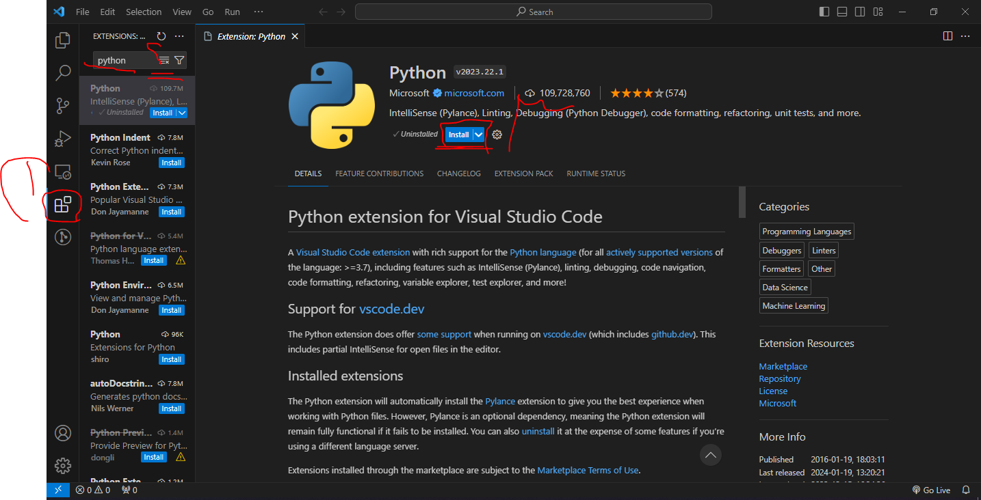
Task: Open remote window indicator in status bar
Action: click(x=58, y=490)
